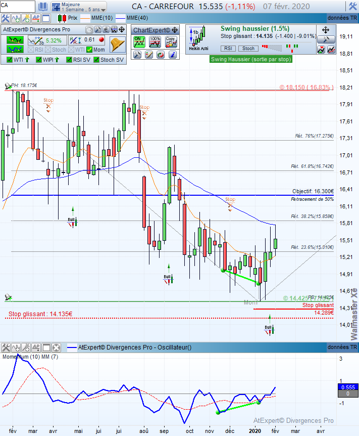The width and height of the screenshot is (359, 436).
Task: Click the red dot risk indicator
Action: click(x=101, y=40)
